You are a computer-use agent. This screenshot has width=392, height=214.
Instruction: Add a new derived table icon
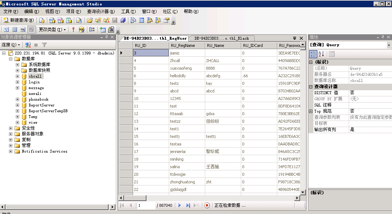pyautogui.click(x=111, y=30)
